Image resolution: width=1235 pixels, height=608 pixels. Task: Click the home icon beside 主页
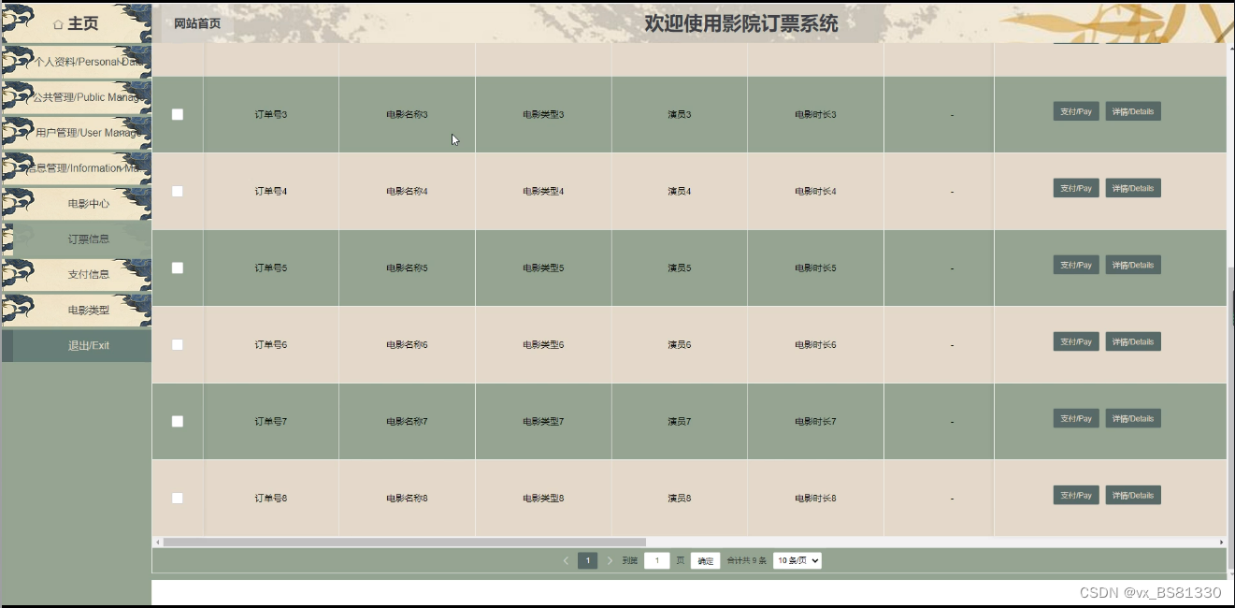[x=59, y=24]
